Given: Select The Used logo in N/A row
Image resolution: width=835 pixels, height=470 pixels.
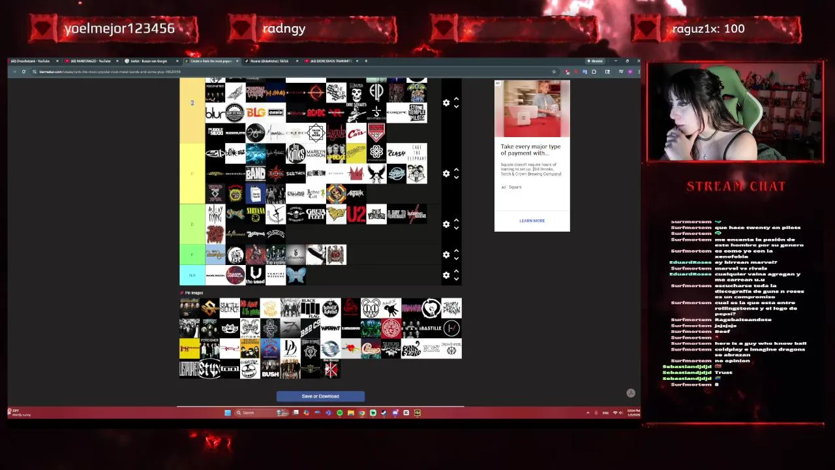Looking at the screenshot, I should [x=255, y=275].
